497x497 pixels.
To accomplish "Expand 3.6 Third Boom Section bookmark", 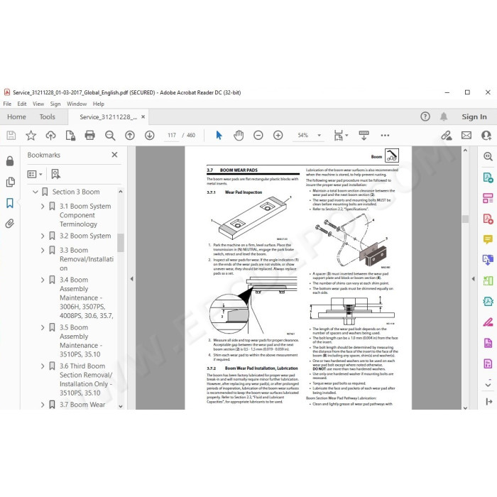I will (x=43, y=366).
